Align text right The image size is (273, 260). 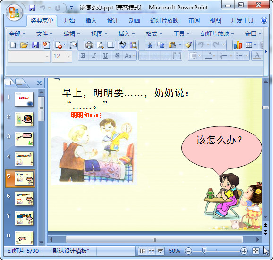pos(166,56)
